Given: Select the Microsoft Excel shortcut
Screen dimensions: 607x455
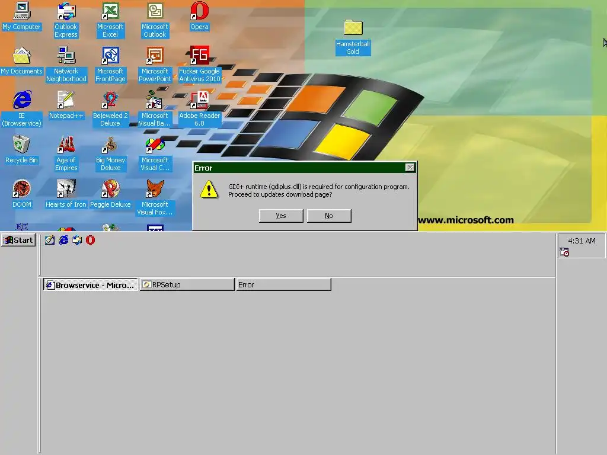Looking at the screenshot, I should pos(110,20).
